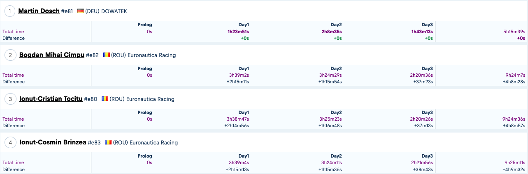Select Martin Dosch's overall time 5h15m39s
Screen dimensions: 528x174
tap(514, 31)
